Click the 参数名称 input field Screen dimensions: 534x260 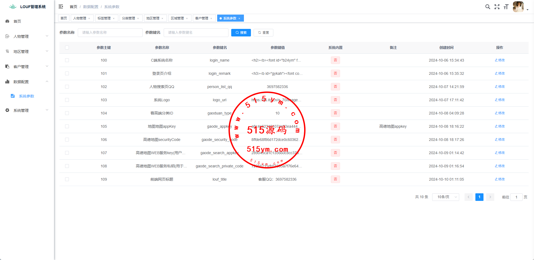click(110, 33)
